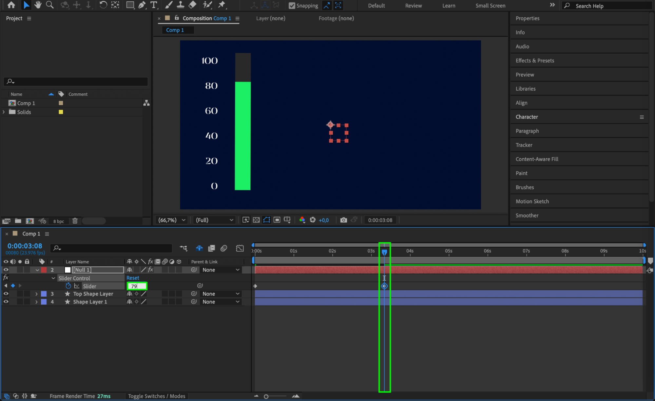Viewport: 655px width, 401px height.
Task: Toggle the Slider stopwatch keyframe icon
Action: click(x=68, y=286)
